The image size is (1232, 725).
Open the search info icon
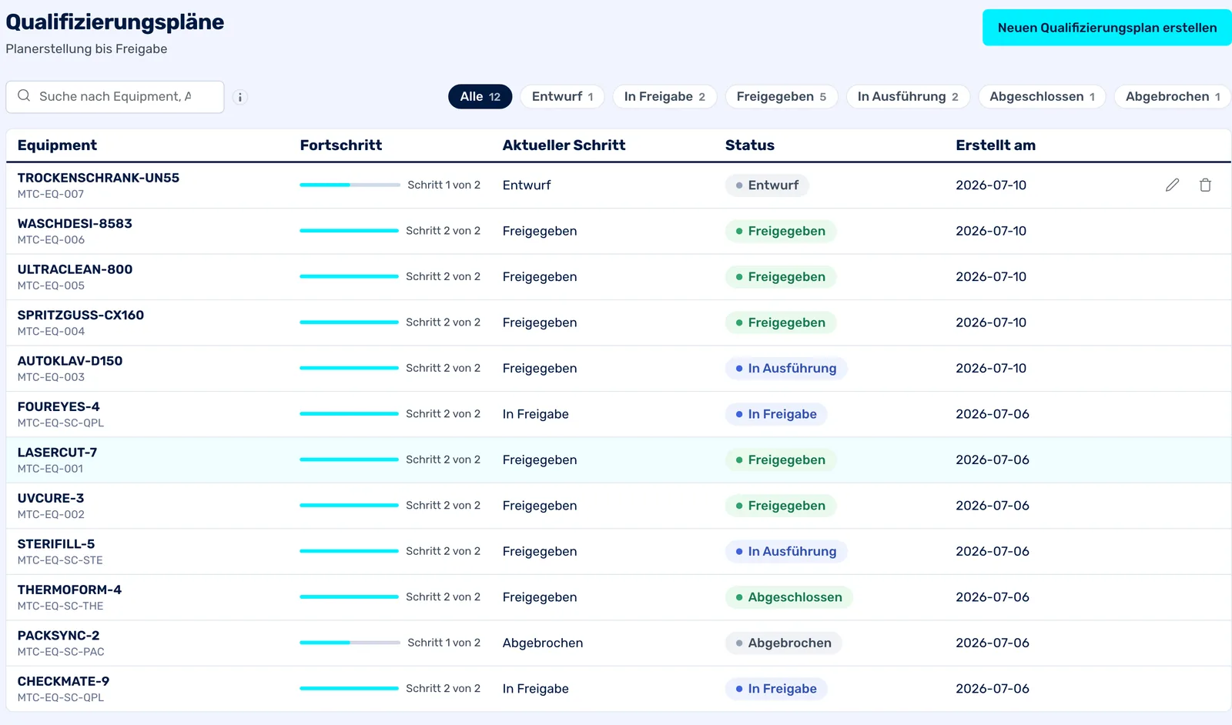pos(240,97)
